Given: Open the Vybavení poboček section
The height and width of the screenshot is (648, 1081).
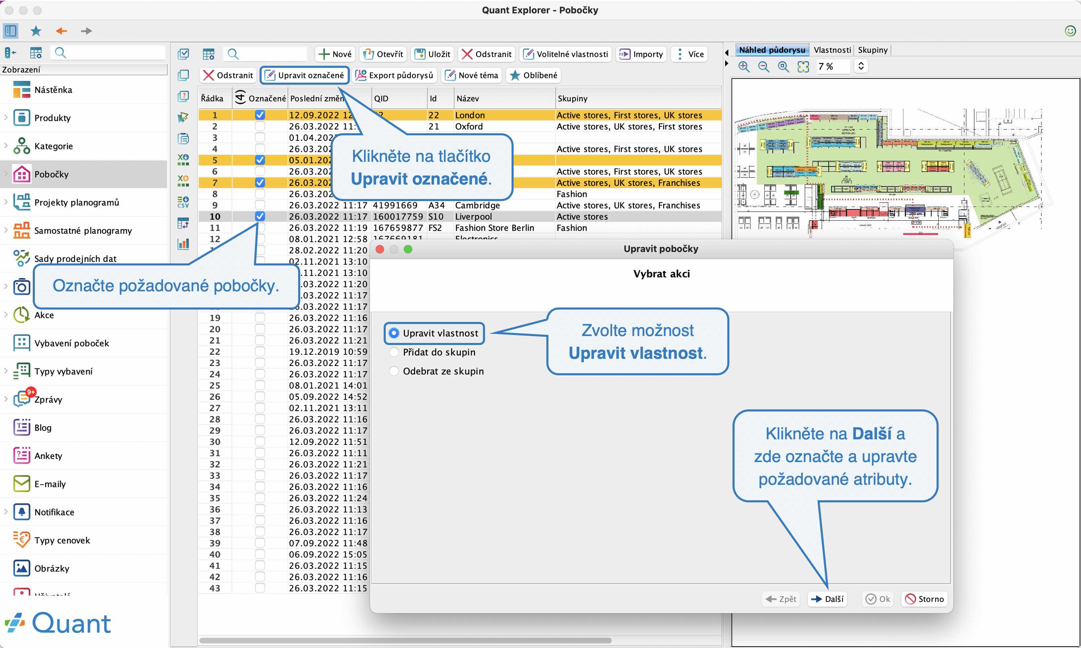Looking at the screenshot, I should pos(84,343).
